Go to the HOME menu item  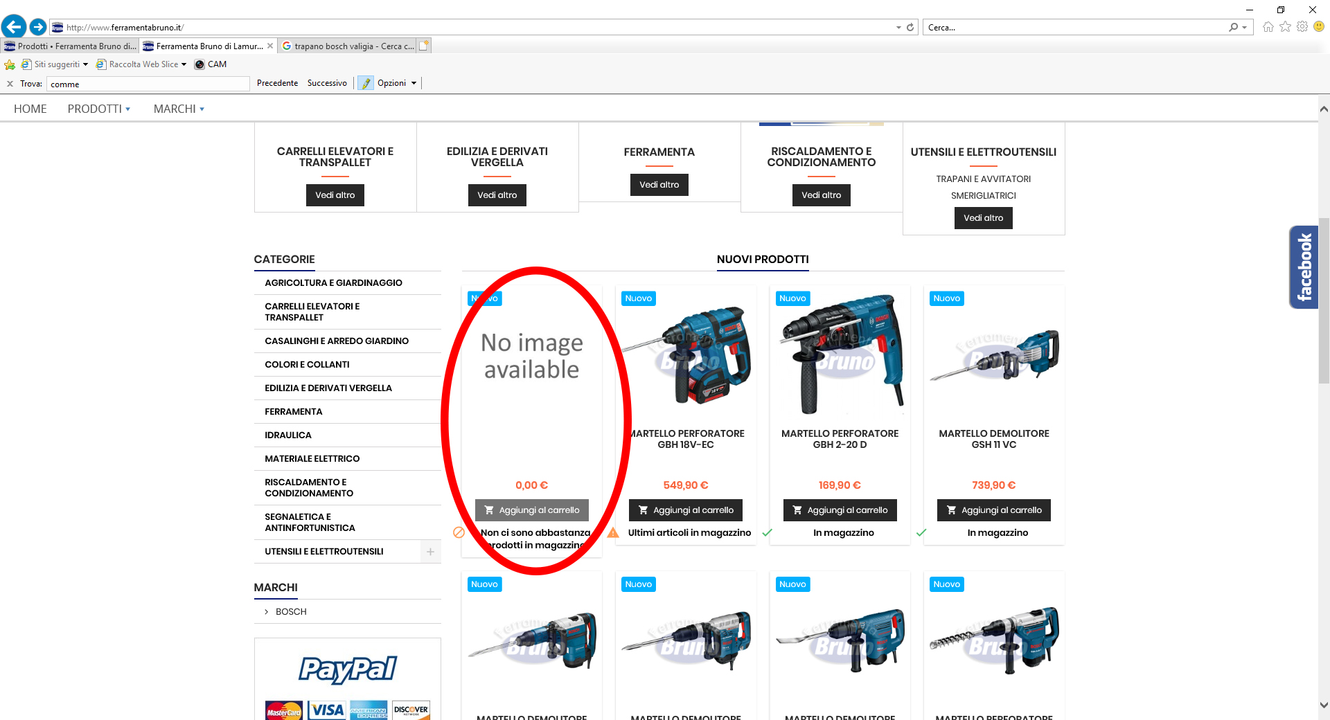(30, 109)
